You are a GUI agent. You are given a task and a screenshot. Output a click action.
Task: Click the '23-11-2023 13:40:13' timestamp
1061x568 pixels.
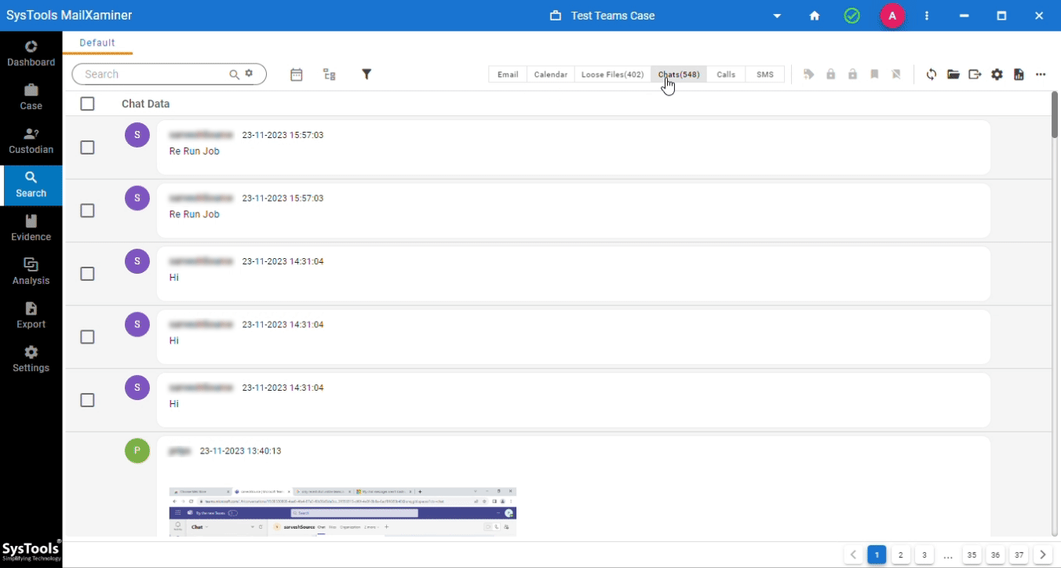(240, 451)
